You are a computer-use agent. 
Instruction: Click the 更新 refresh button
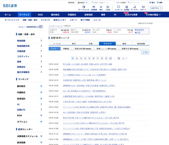pos(145,53)
